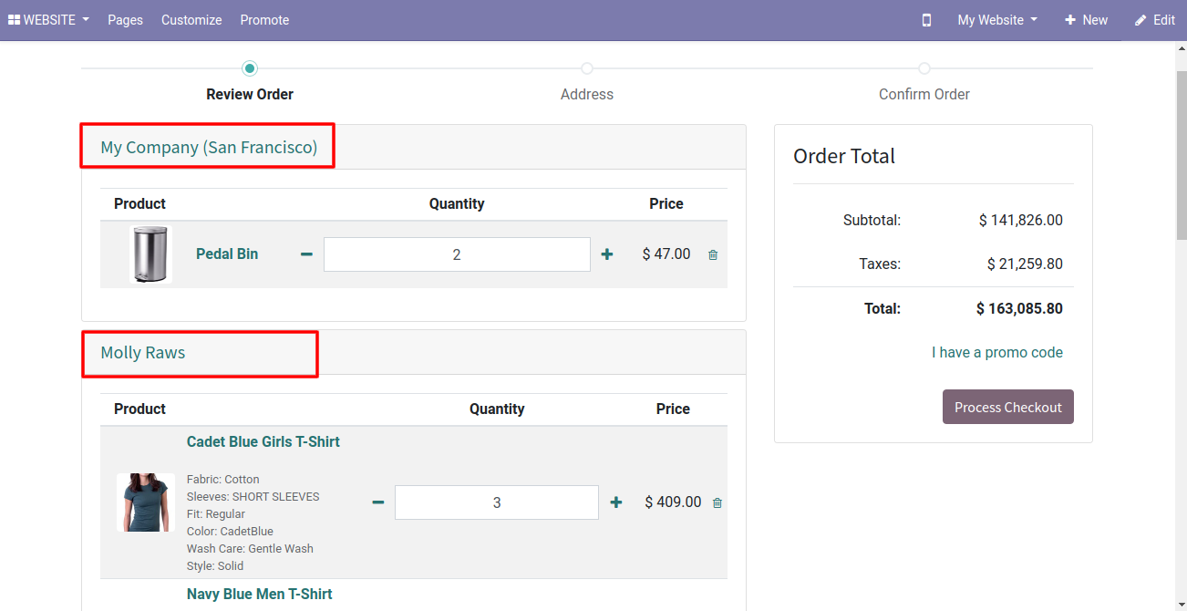
Task: Select the Address step circle
Action: pos(587,68)
